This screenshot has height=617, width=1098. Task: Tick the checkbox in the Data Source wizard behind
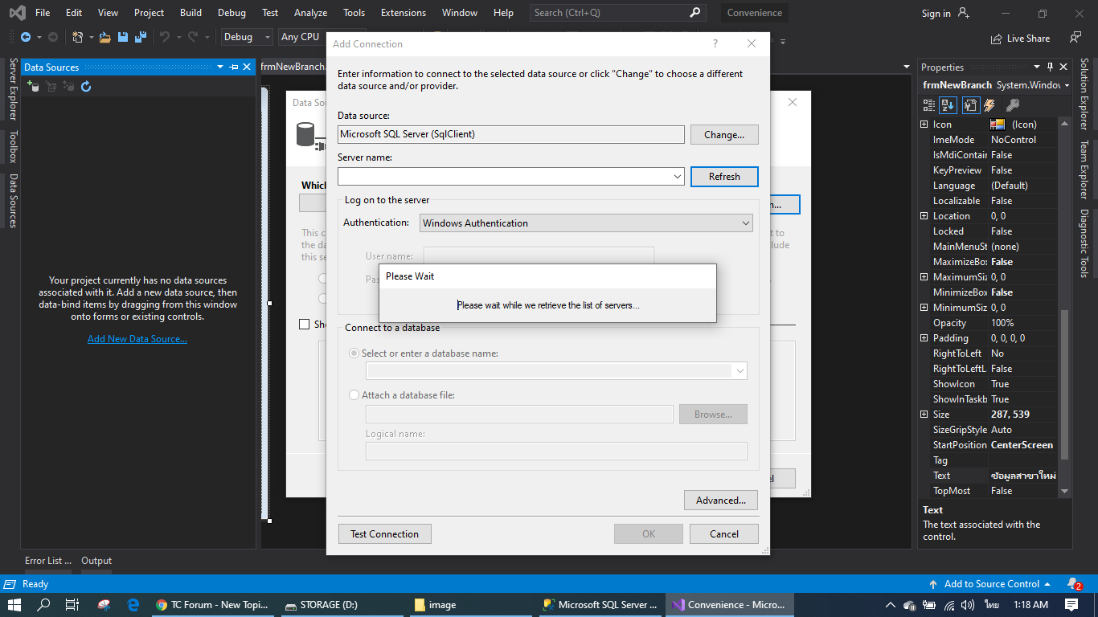[x=304, y=325]
